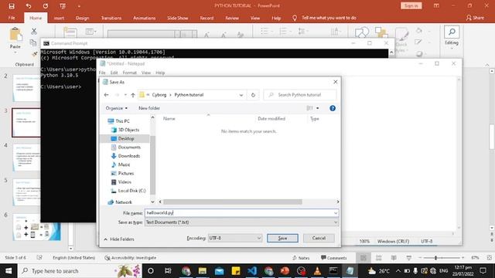
Task: Open Mail app from taskbar
Action: point(219,271)
